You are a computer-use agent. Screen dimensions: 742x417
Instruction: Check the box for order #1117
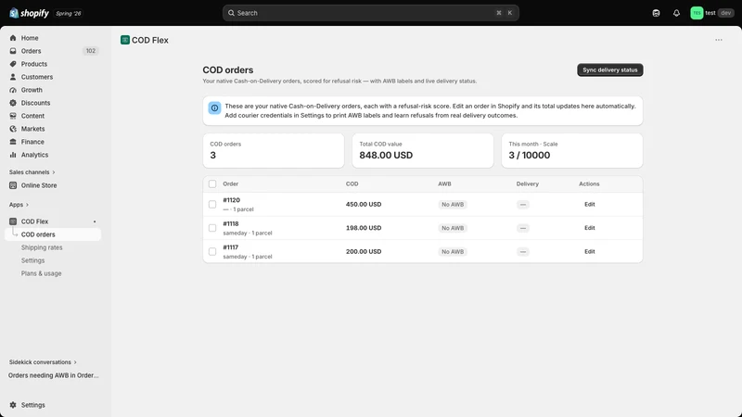click(x=212, y=251)
